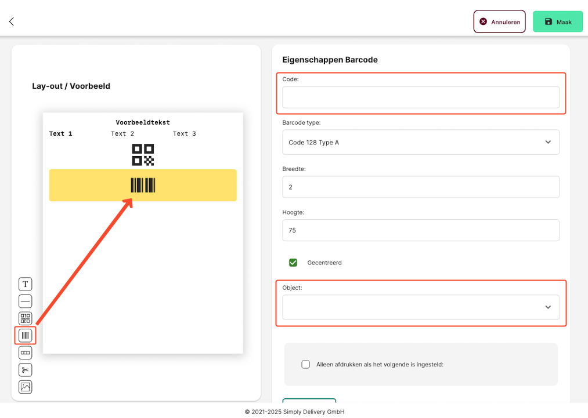
Task: Click the Annuleren button
Action: [500, 21]
